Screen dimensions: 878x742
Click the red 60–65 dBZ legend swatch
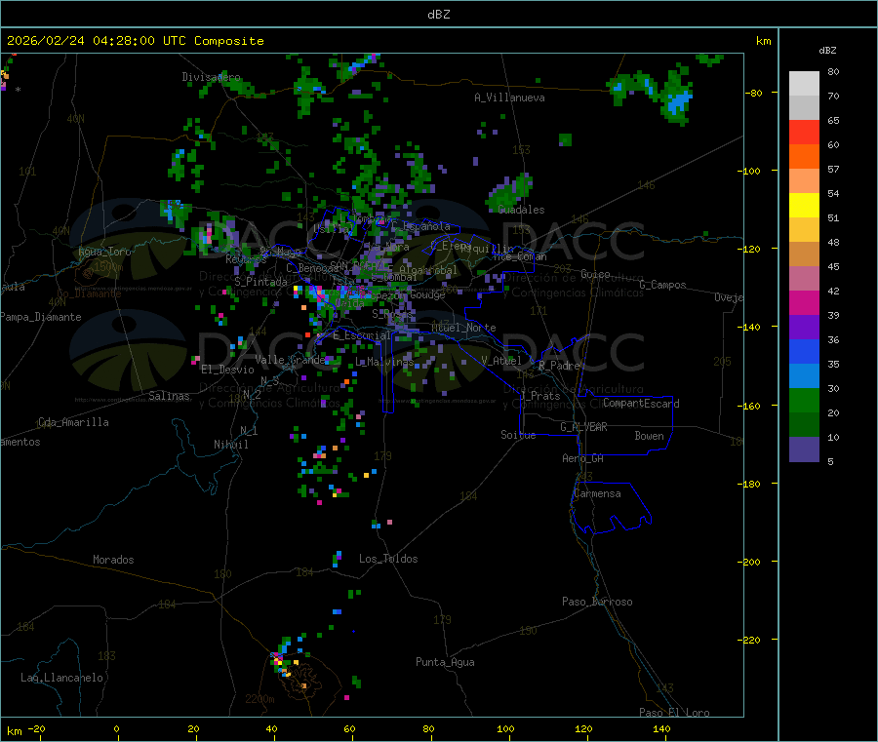804,132
